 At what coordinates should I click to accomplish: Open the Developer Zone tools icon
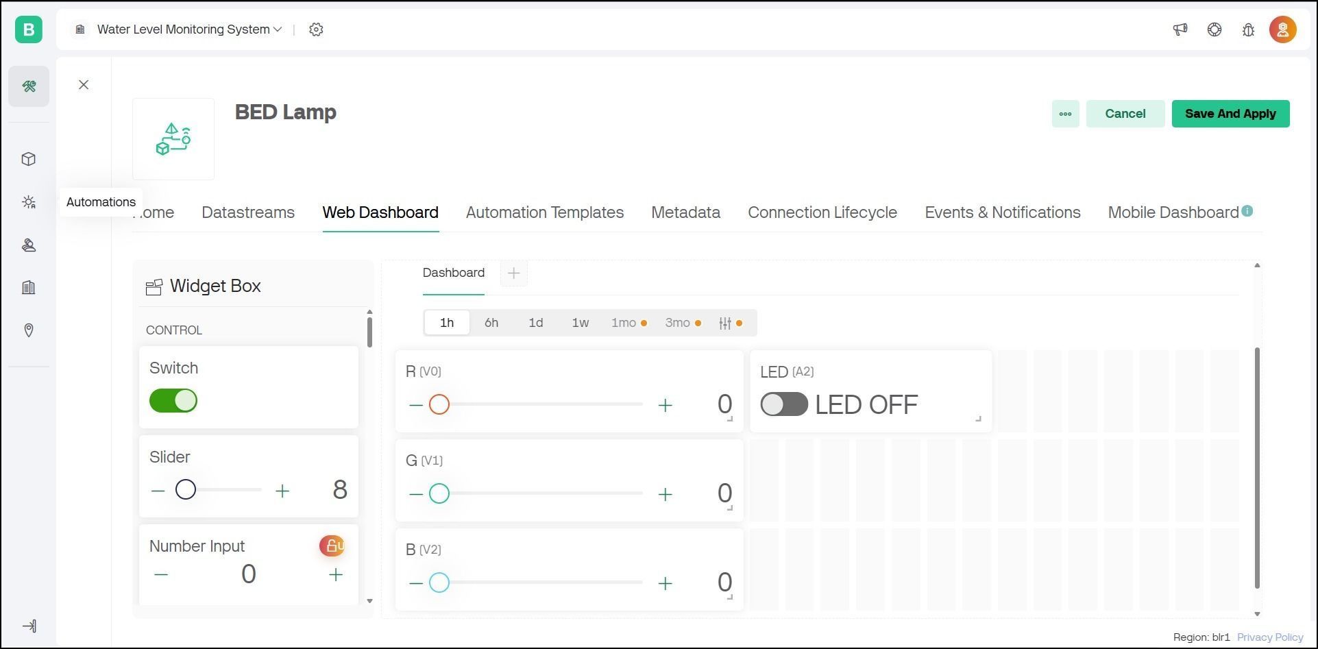[29, 86]
